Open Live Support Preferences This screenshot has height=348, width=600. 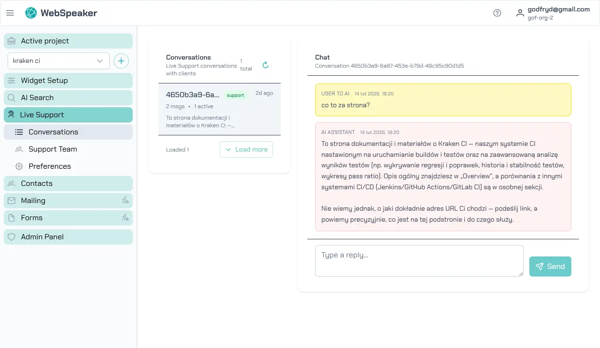click(x=50, y=166)
